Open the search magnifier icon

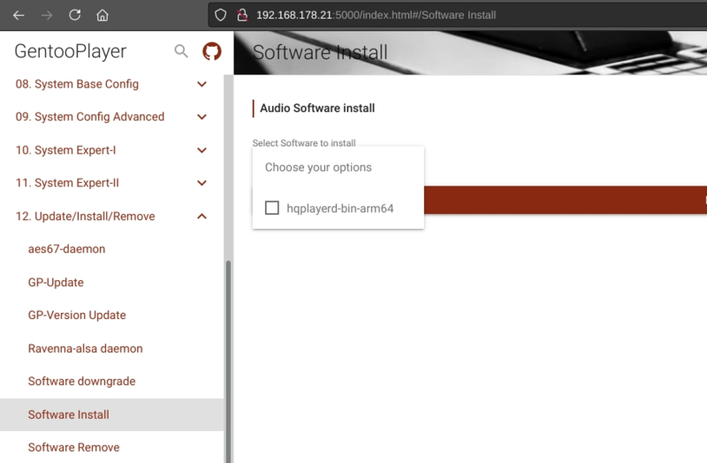[181, 52]
